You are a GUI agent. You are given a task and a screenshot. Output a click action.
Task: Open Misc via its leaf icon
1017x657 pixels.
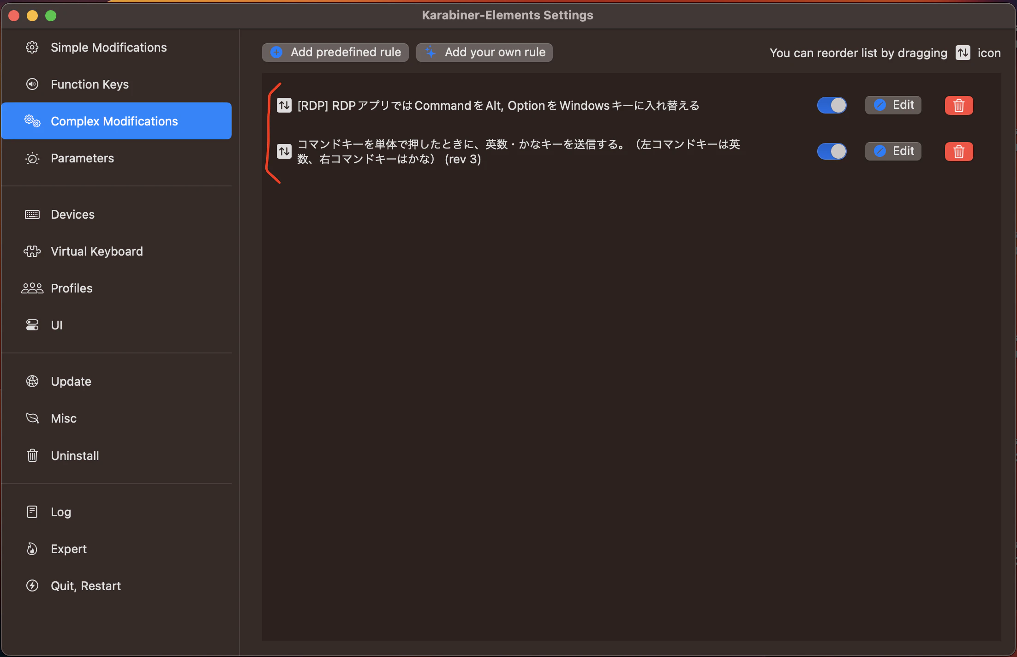pyautogui.click(x=32, y=418)
